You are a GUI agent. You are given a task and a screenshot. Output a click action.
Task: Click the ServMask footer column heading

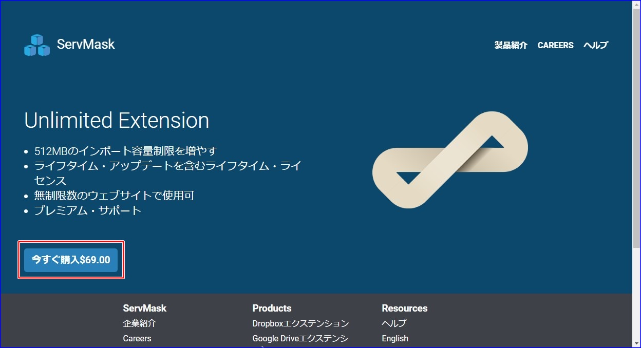point(145,308)
